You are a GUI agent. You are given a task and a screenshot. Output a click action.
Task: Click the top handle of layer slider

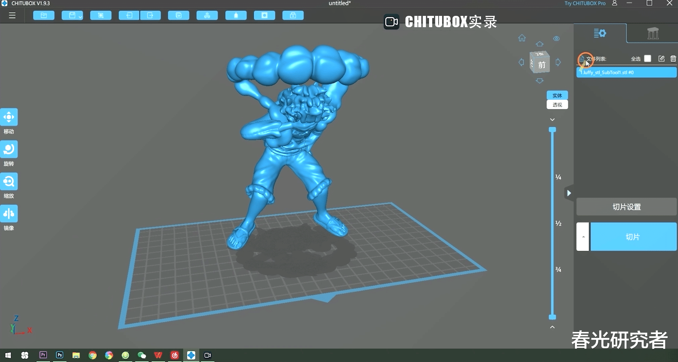point(552,130)
